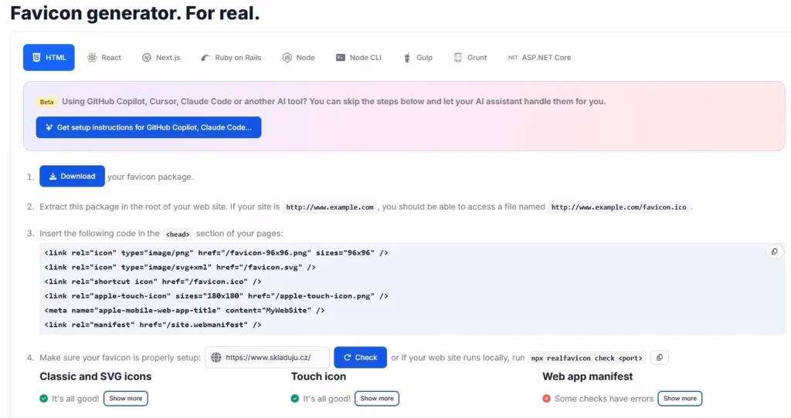Click the globe icon in the URL field
Screen dimensions: 791x418
216,358
